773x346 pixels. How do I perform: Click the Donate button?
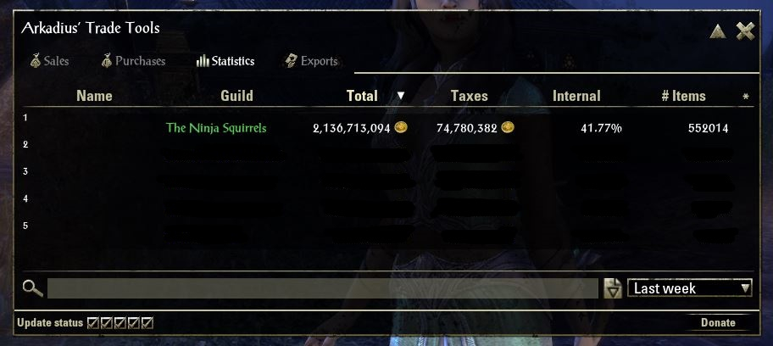coord(718,323)
